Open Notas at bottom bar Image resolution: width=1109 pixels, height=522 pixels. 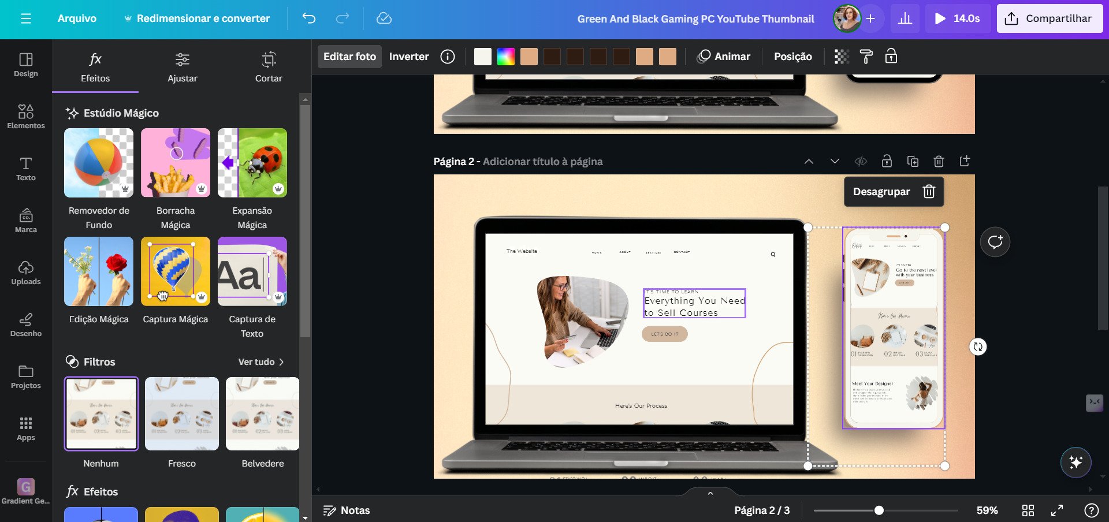pyautogui.click(x=347, y=510)
